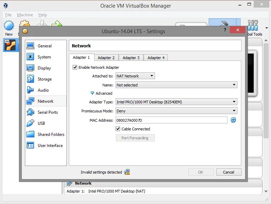Maximize the VirtualBox Manager window
271x204 pixels.
click(x=249, y=4)
